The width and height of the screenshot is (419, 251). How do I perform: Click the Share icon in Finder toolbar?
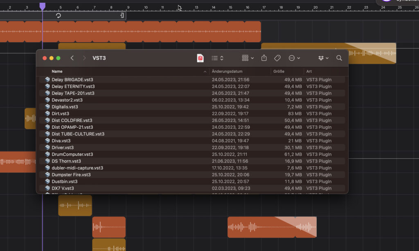tap(264, 58)
